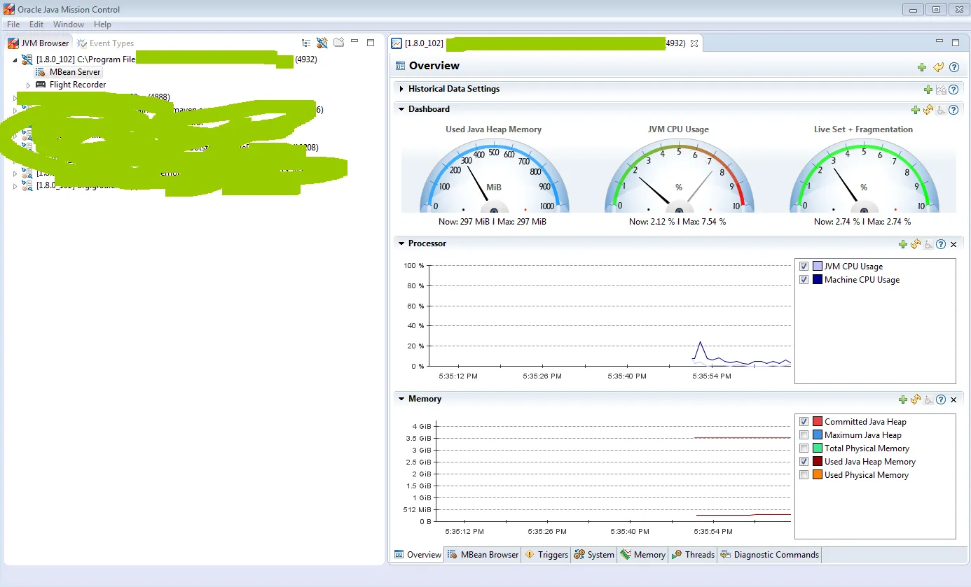Viewport: 971px width, 587px height.
Task: Expand the Flight Recorder tree node
Action: pos(28,85)
